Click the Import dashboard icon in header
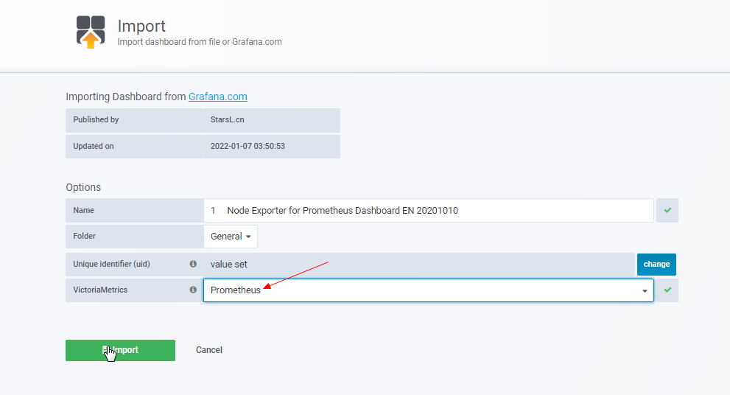 point(91,32)
